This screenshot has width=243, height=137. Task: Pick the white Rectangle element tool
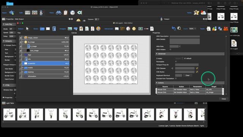point(48,29)
